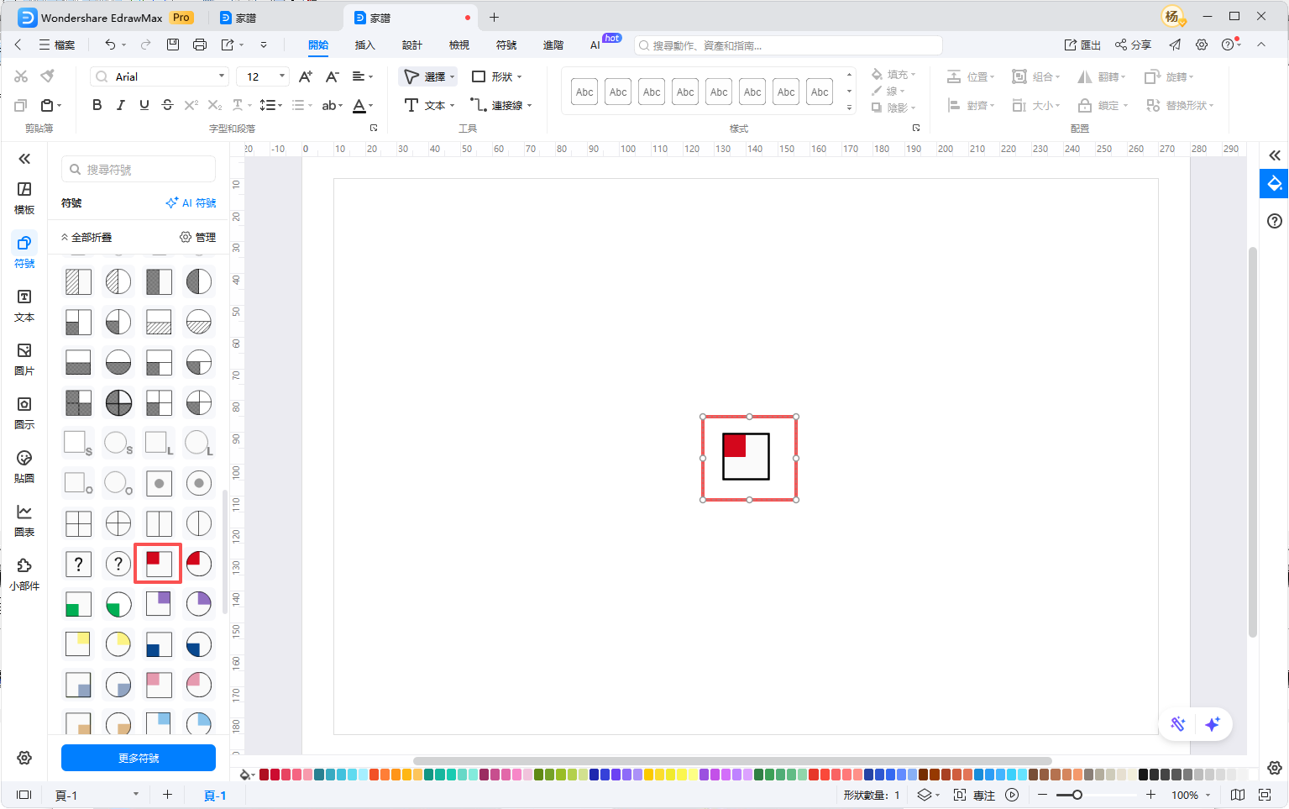
Task: Click the More Symbols button
Action: [139, 758]
